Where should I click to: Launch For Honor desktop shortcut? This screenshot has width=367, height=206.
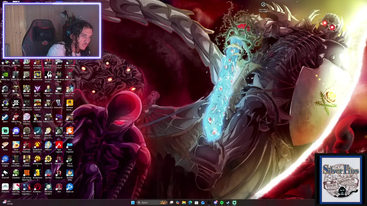27,76
